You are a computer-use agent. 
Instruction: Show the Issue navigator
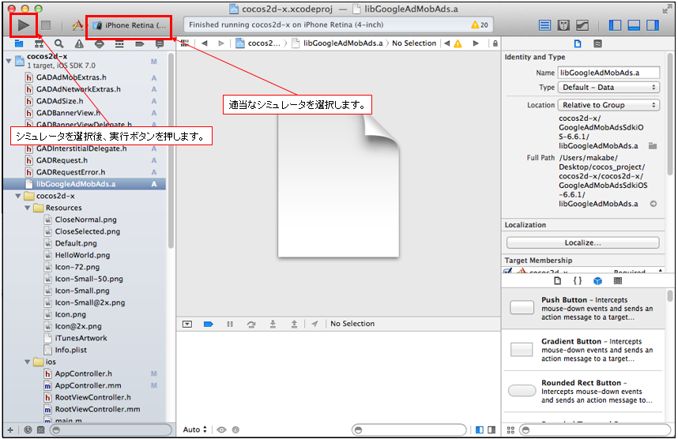click(79, 43)
